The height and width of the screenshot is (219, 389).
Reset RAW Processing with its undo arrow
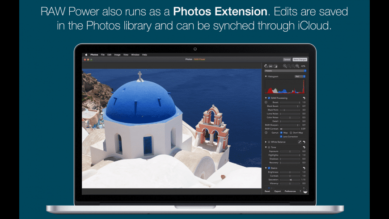click(304, 98)
